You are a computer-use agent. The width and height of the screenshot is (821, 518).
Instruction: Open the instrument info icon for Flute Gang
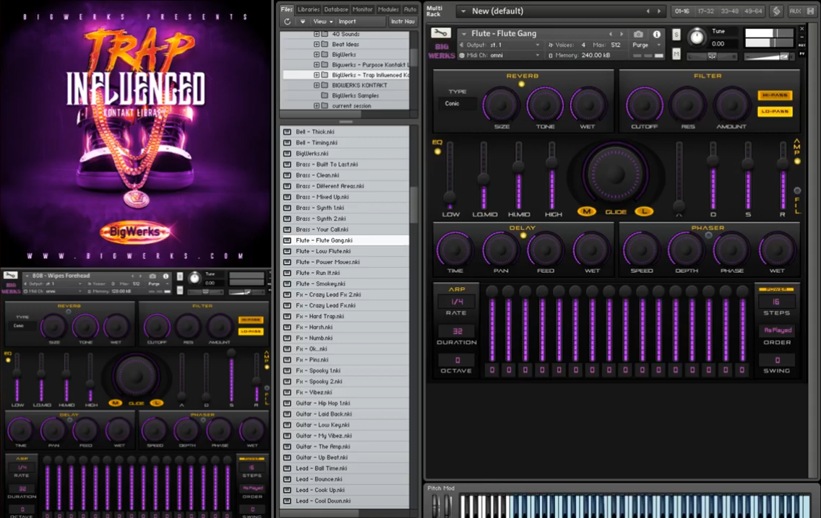click(x=657, y=34)
